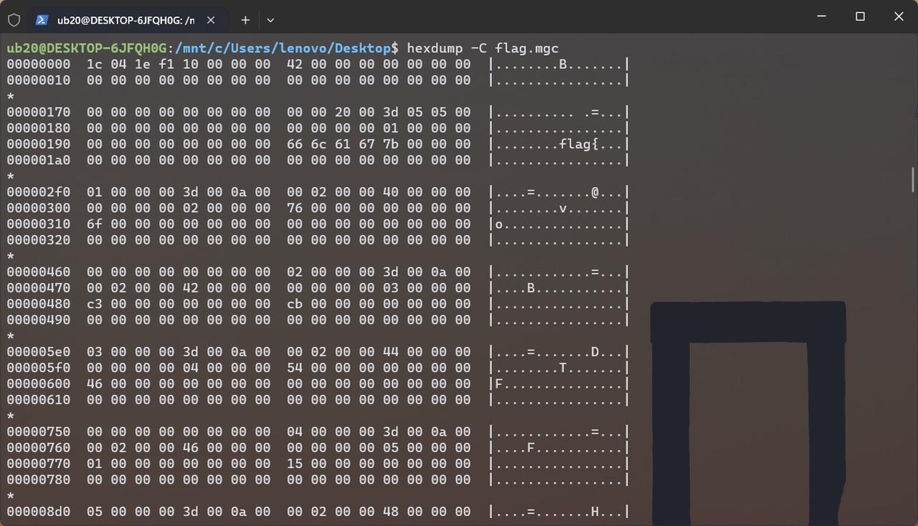
Task: Click offset 00000480 in the hexdump
Action: tap(39, 303)
